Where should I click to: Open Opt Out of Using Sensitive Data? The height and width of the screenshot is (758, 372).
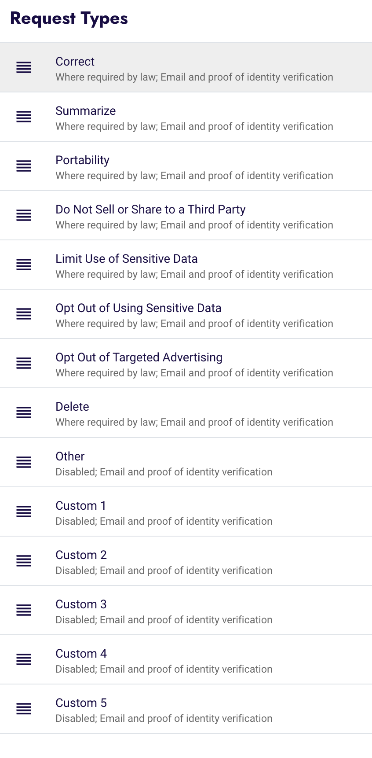point(186,314)
